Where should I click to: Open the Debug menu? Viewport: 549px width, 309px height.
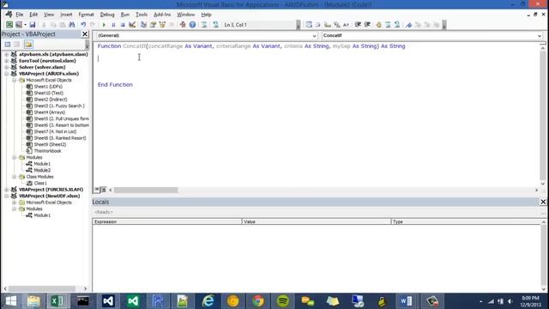[107, 15]
